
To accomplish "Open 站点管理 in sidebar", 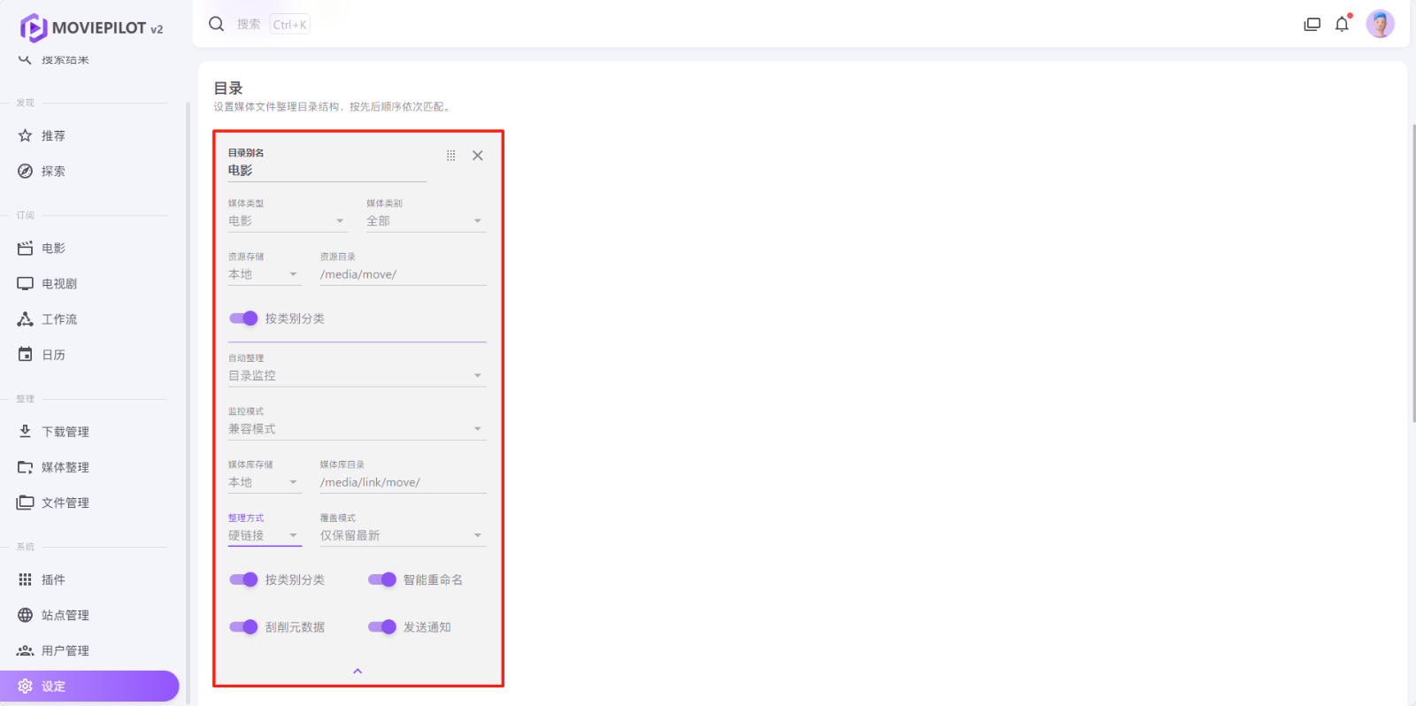I will (65, 615).
